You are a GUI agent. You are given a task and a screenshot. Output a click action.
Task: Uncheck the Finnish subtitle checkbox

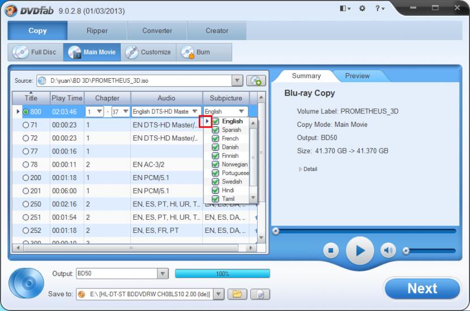coord(216,156)
